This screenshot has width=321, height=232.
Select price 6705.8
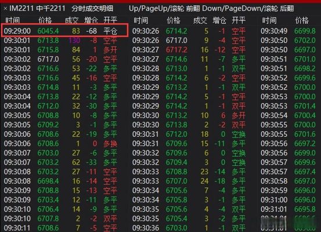176,200
